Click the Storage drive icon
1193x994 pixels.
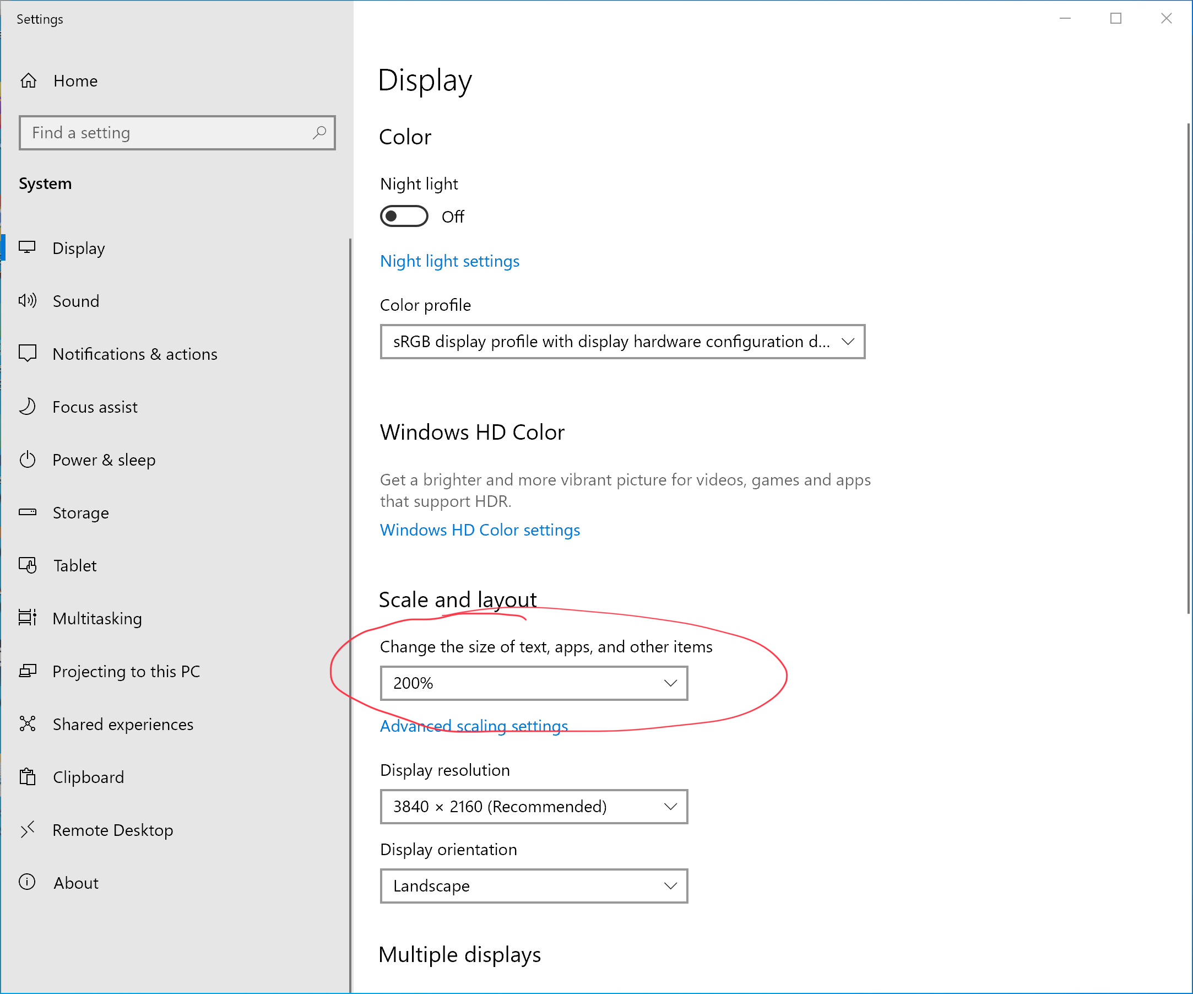pyautogui.click(x=28, y=512)
